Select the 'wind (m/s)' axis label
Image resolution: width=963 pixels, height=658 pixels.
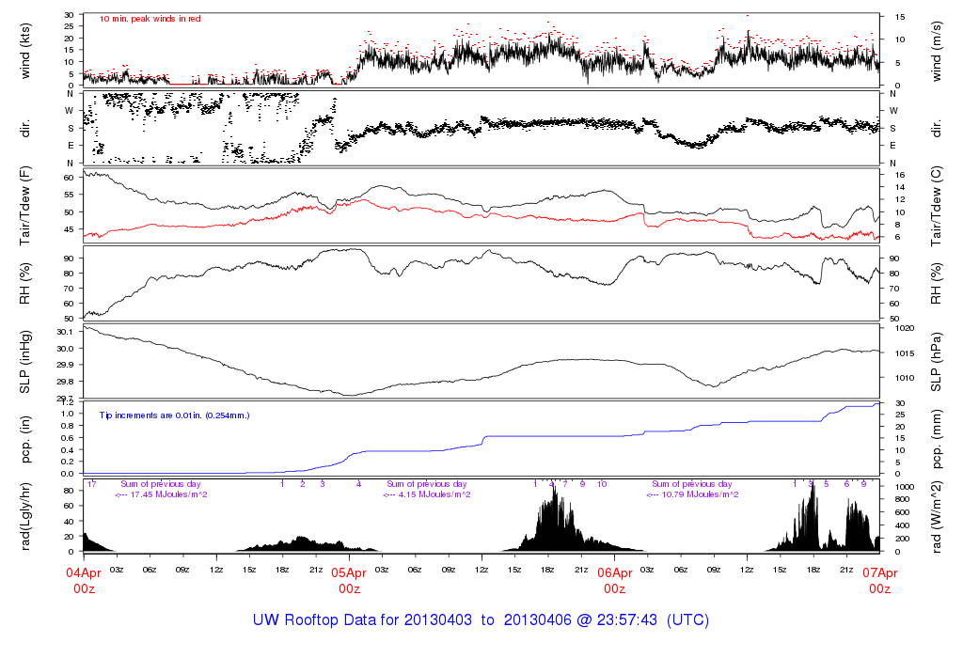tap(937, 51)
